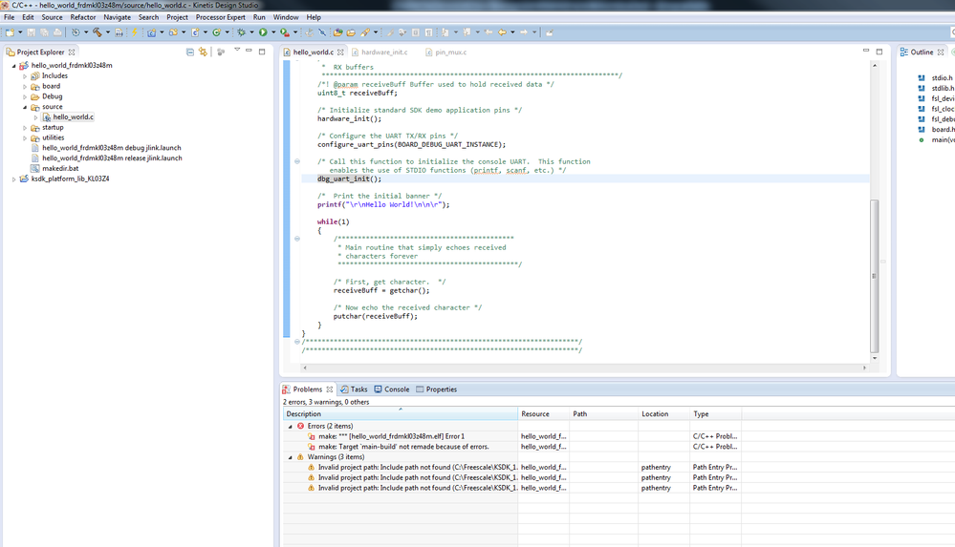Minimize the Project Explorer panel
This screenshot has width=955, height=547.
tap(249, 52)
